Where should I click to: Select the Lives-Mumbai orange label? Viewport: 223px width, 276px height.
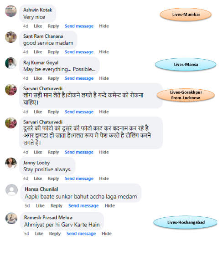186,15
